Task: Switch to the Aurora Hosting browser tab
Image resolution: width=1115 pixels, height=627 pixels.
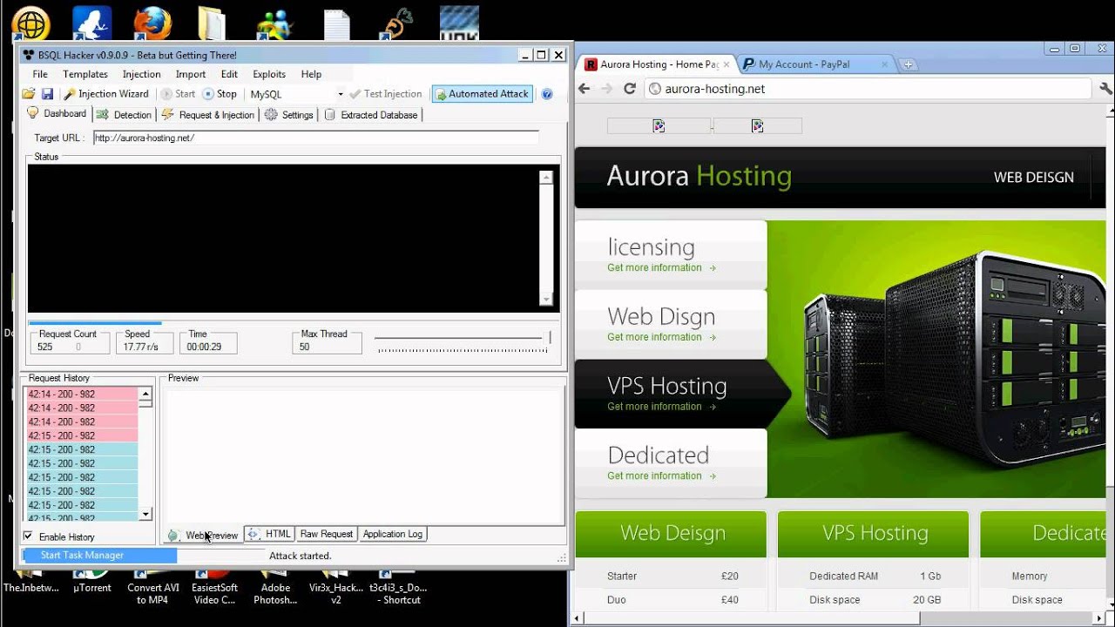Action: (x=659, y=64)
